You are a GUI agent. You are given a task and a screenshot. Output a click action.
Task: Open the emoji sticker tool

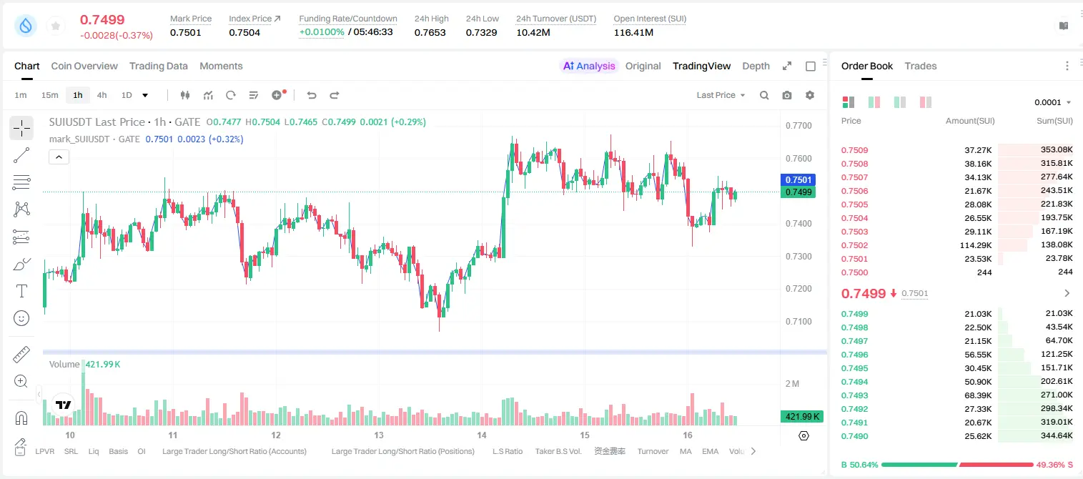coord(21,318)
